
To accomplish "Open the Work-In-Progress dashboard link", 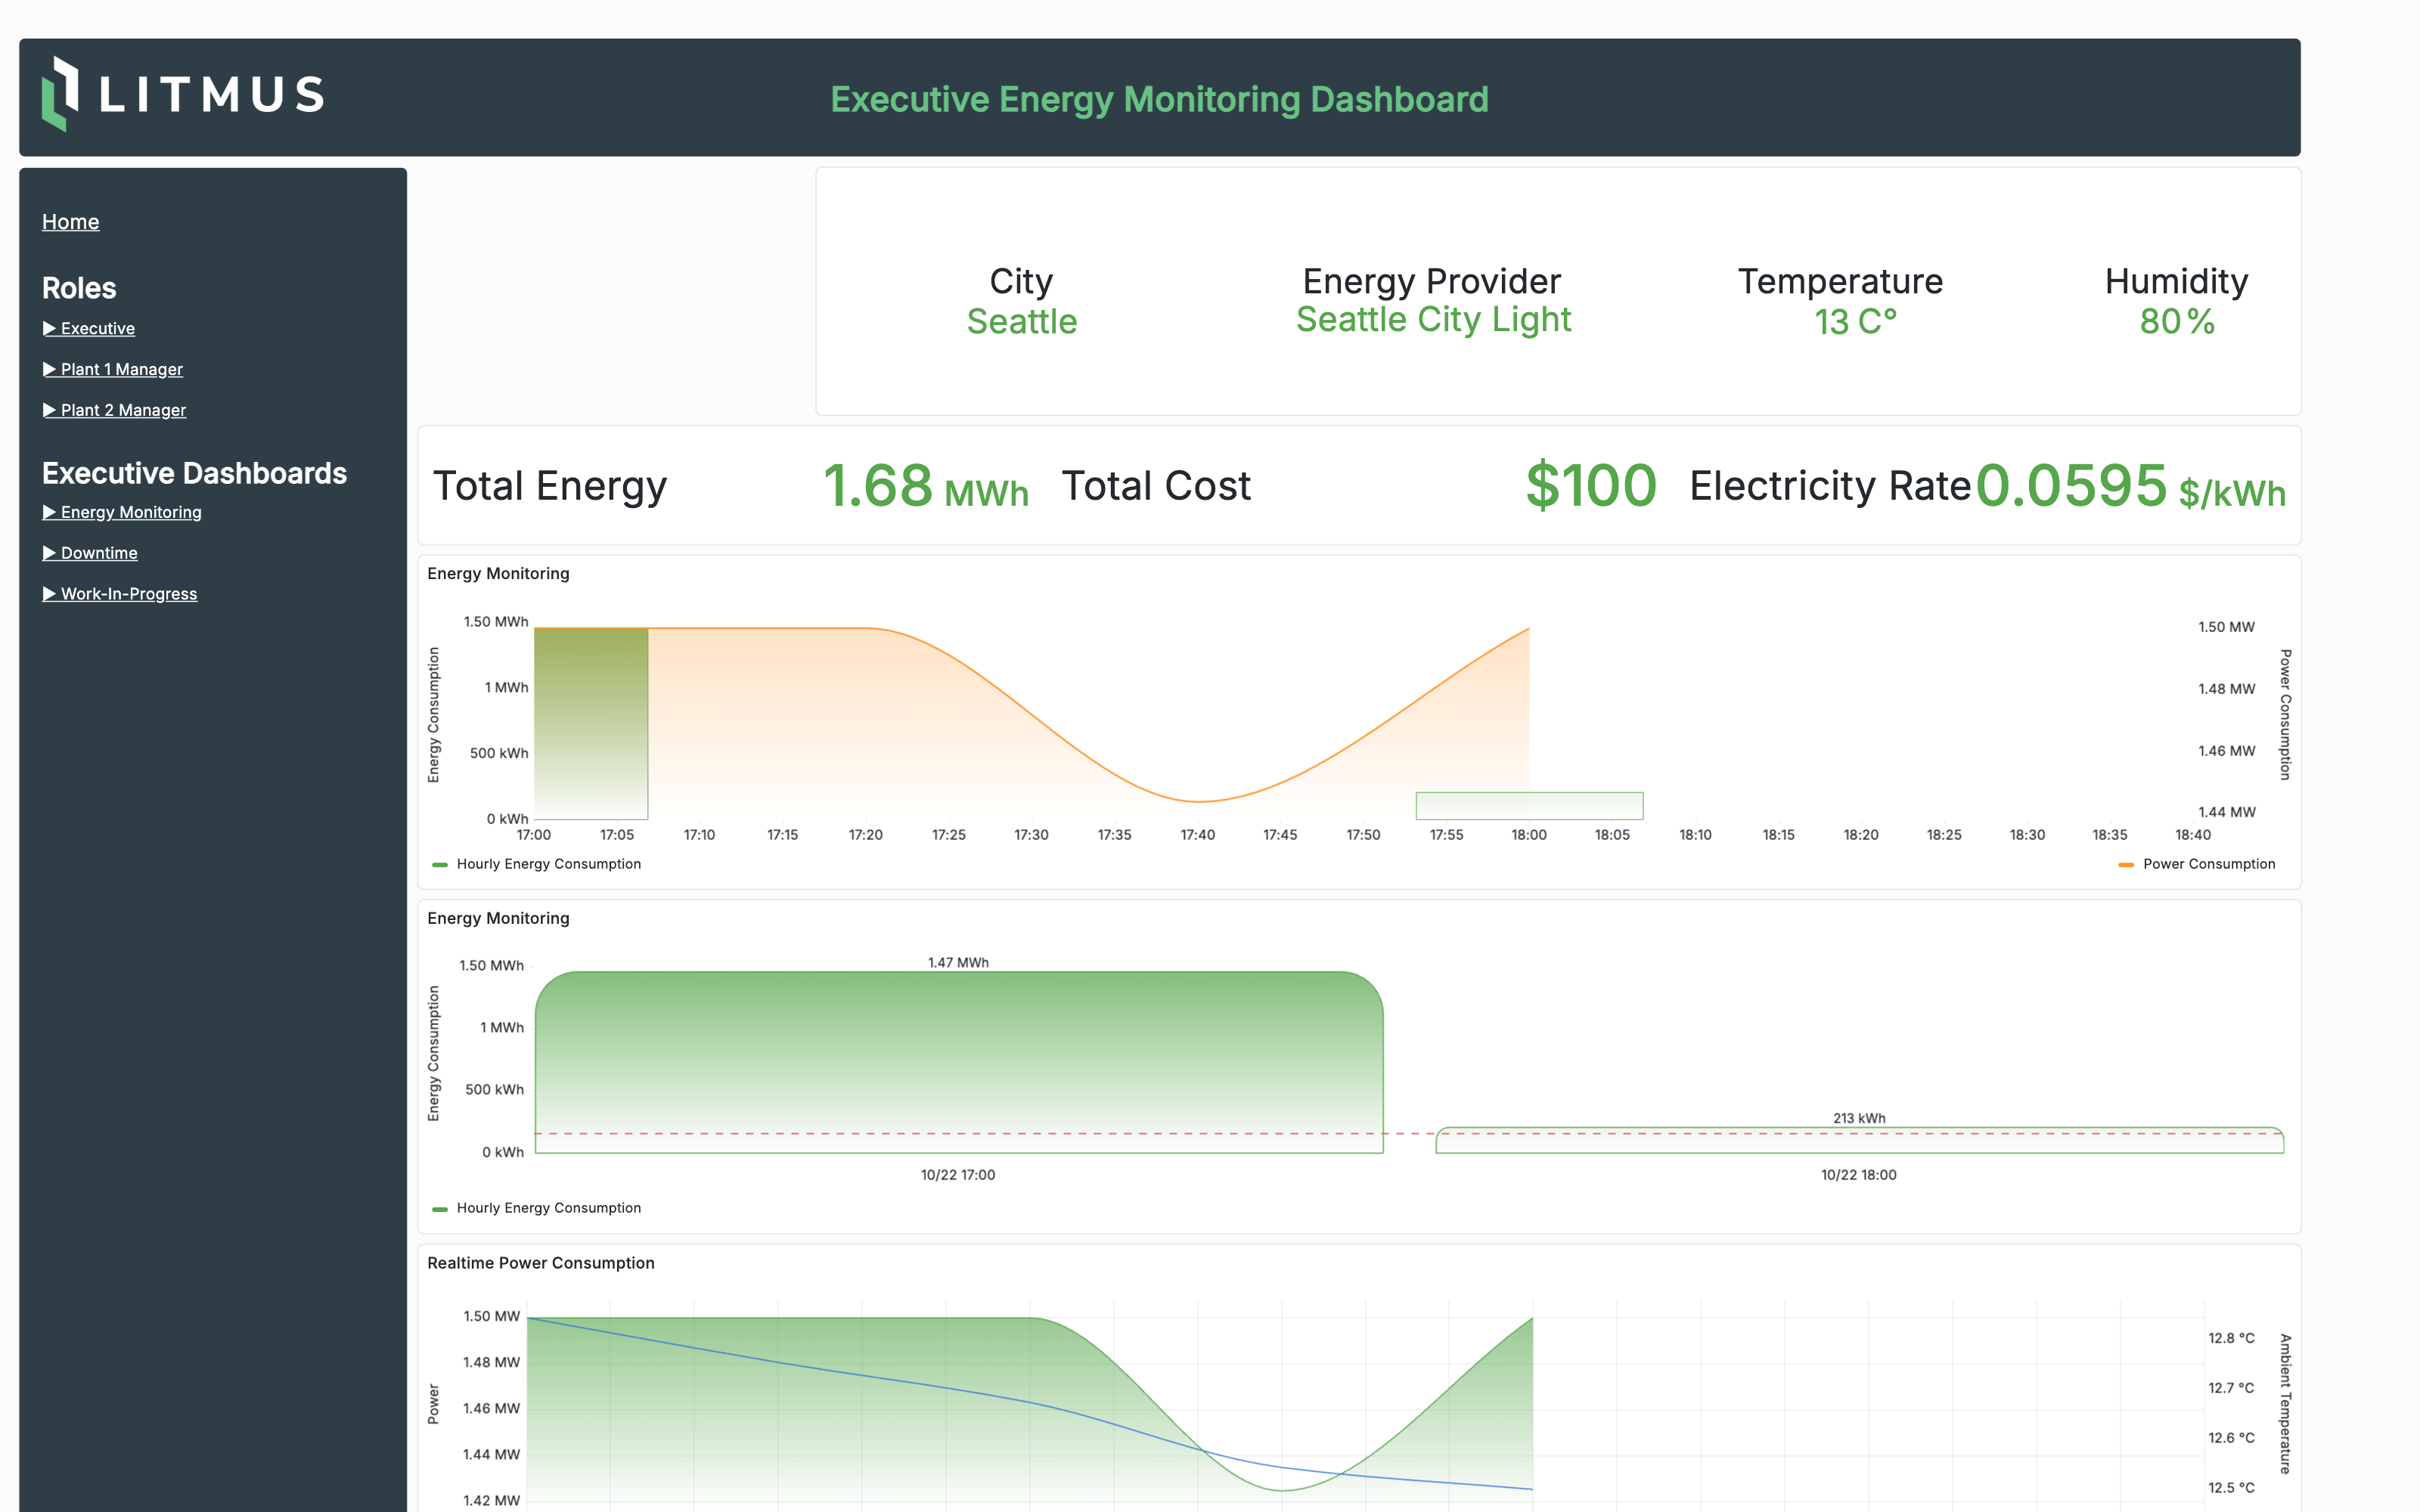I will pyautogui.click(x=129, y=594).
